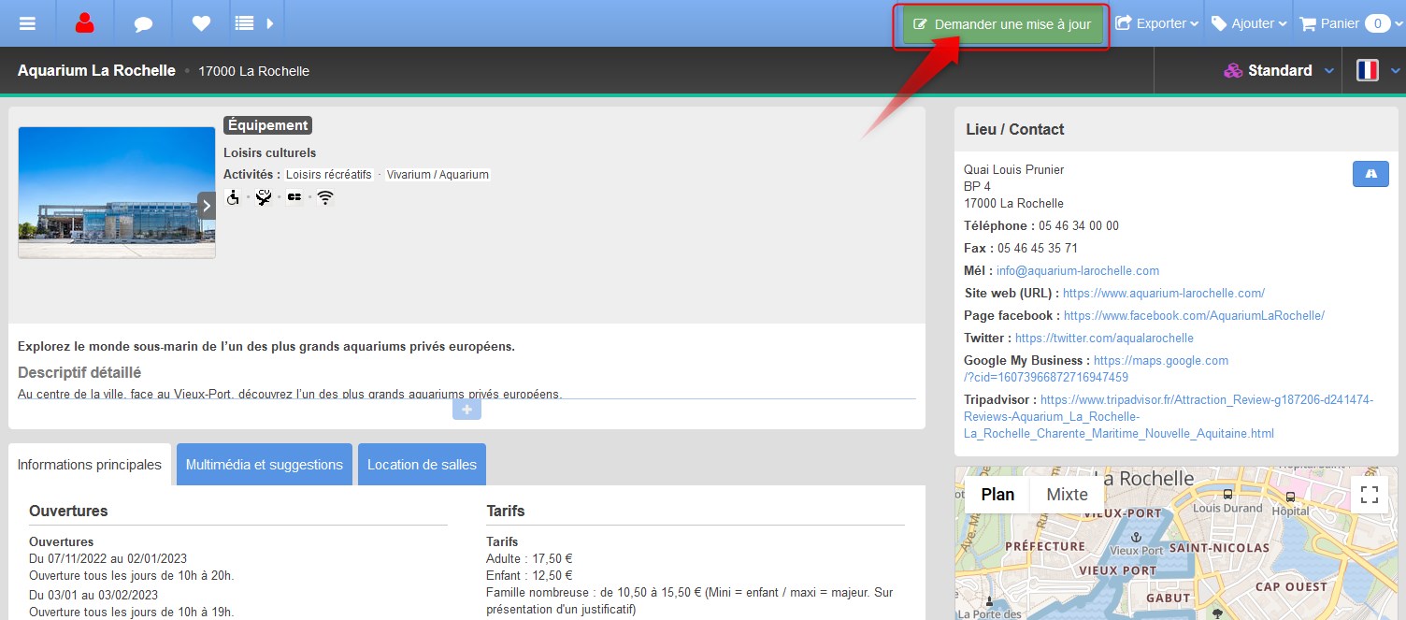
Task: Click the Vivarium / Aquarium tag
Action: click(438, 174)
